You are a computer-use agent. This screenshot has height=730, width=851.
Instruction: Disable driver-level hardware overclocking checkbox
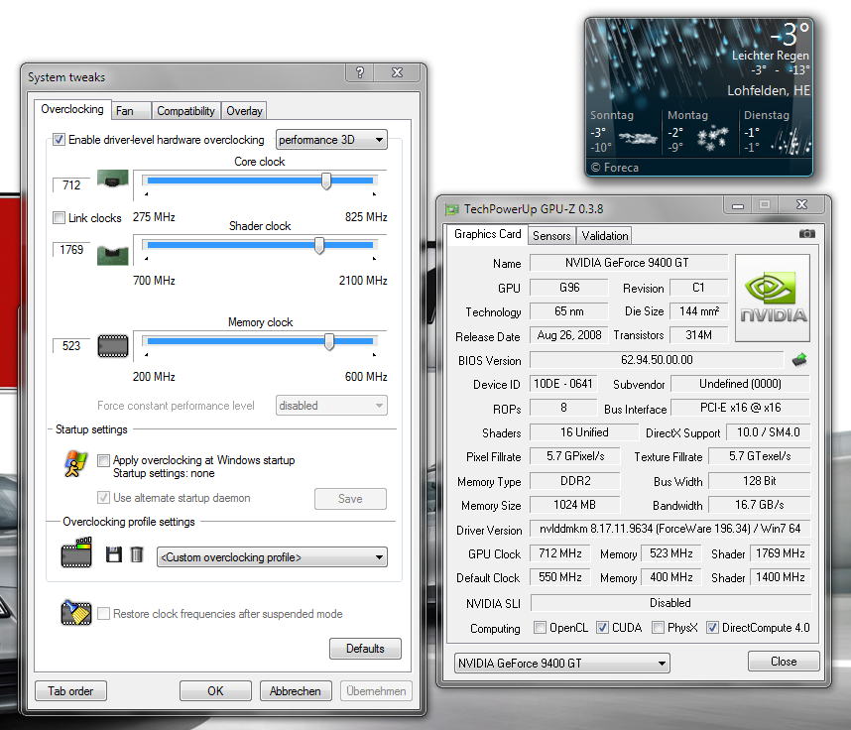59,140
